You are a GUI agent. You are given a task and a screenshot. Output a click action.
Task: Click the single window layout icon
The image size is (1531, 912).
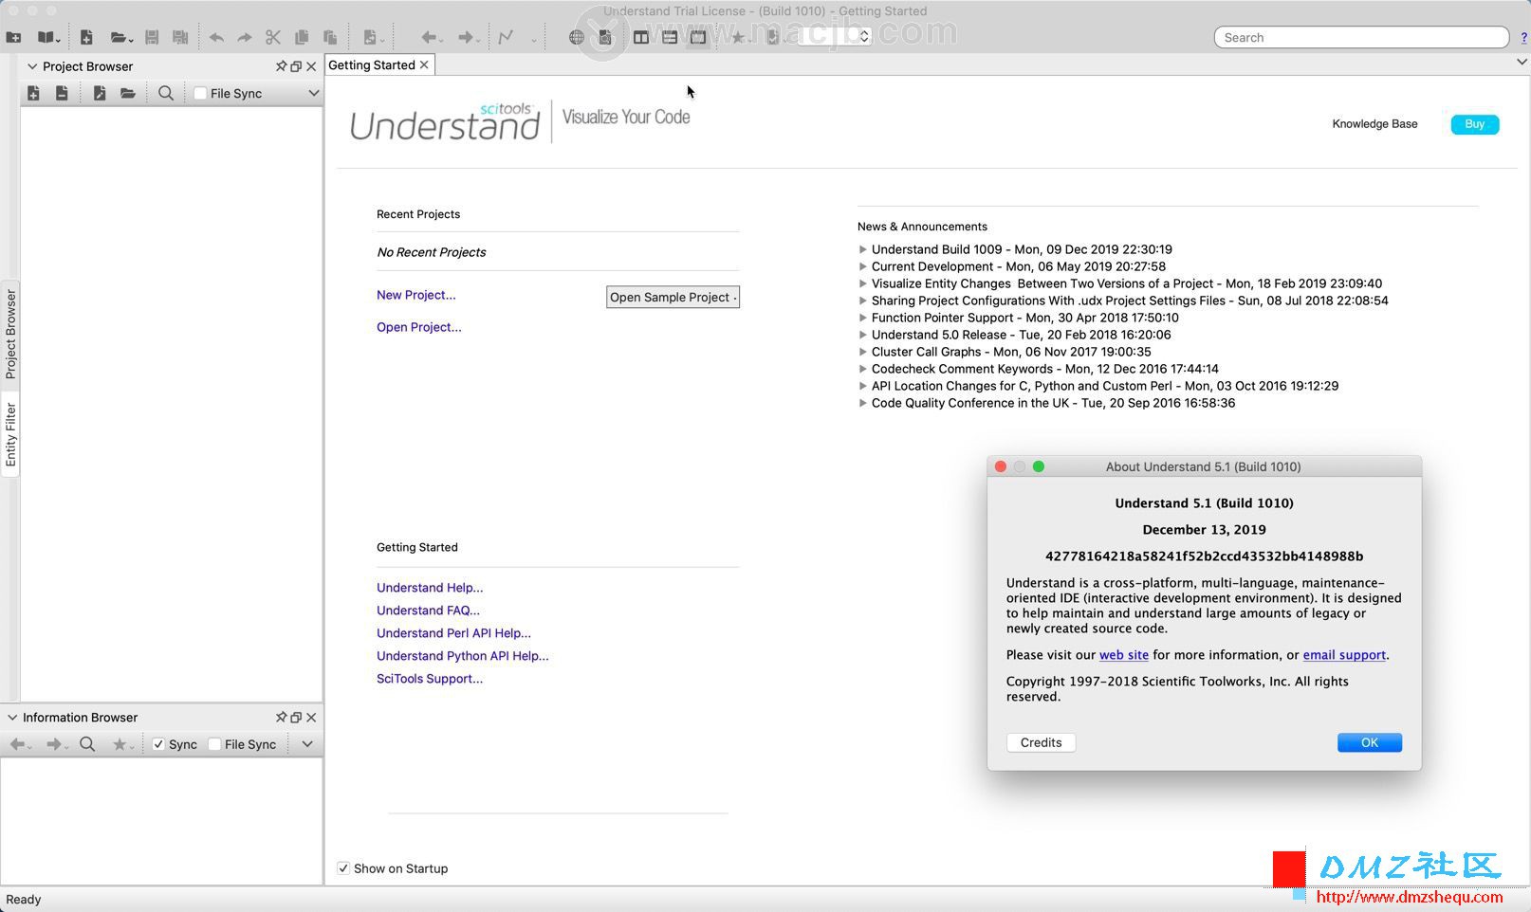coord(698,38)
